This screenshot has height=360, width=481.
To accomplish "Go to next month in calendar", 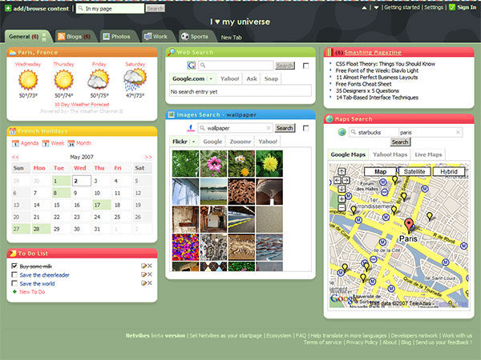I will (148, 157).
